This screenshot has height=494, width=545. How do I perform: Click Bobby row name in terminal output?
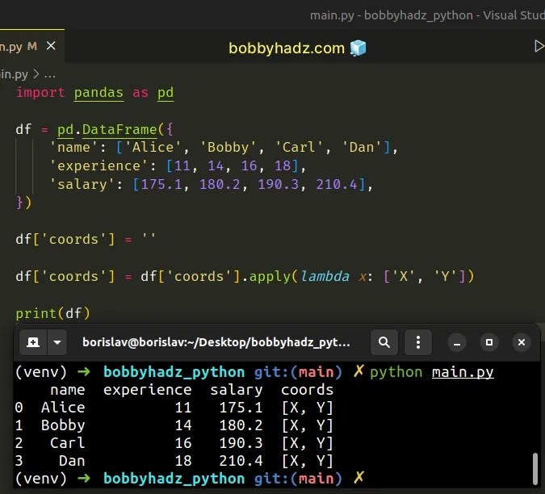63,425
